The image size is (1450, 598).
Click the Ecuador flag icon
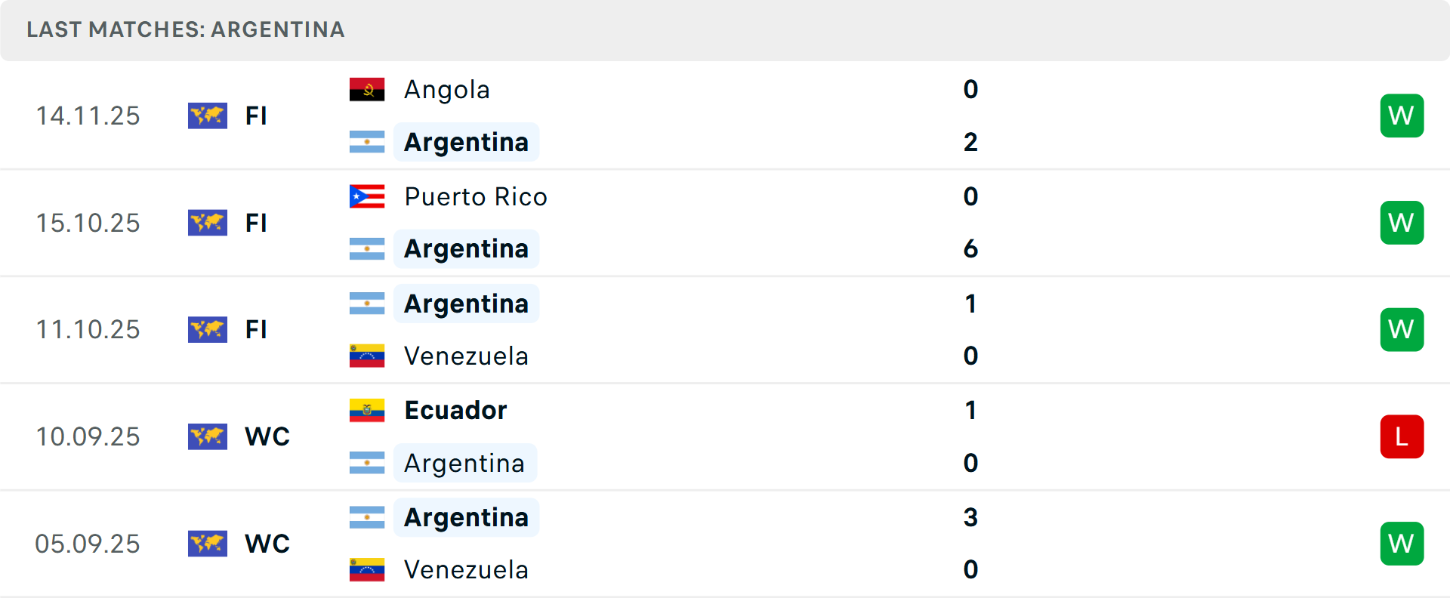coord(367,410)
